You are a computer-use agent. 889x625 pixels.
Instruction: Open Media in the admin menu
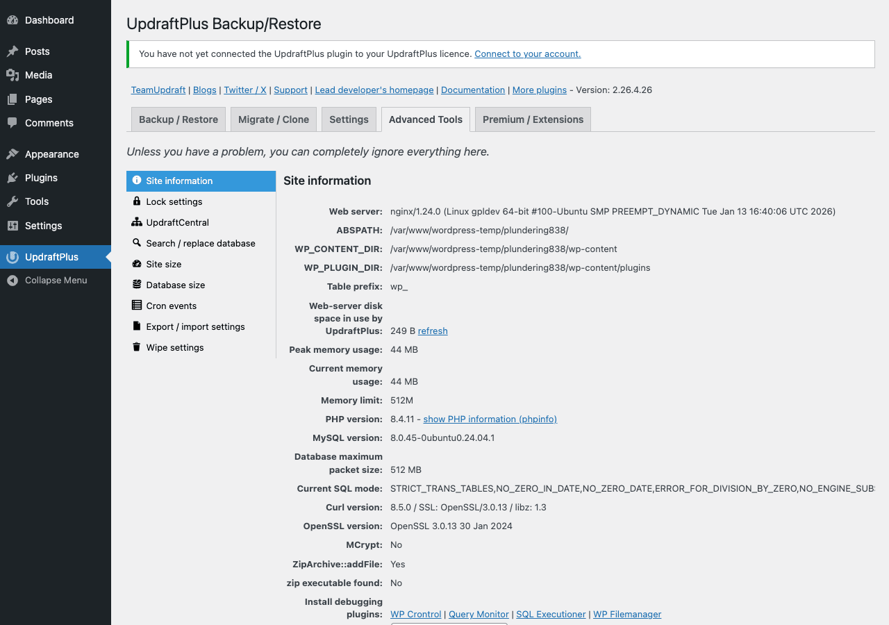56,75
